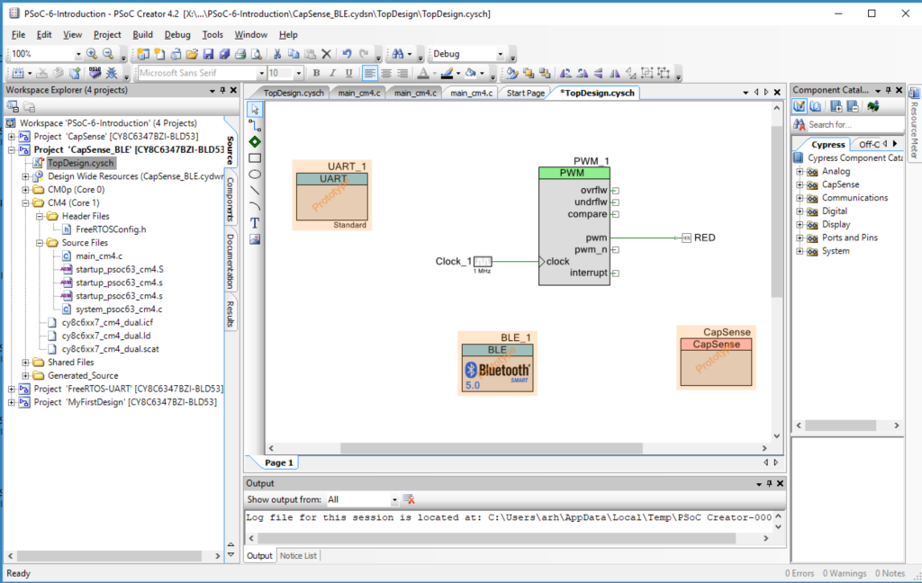Select the straight line drawing tool
This screenshot has width=922, height=583.
(x=255, y=191)
